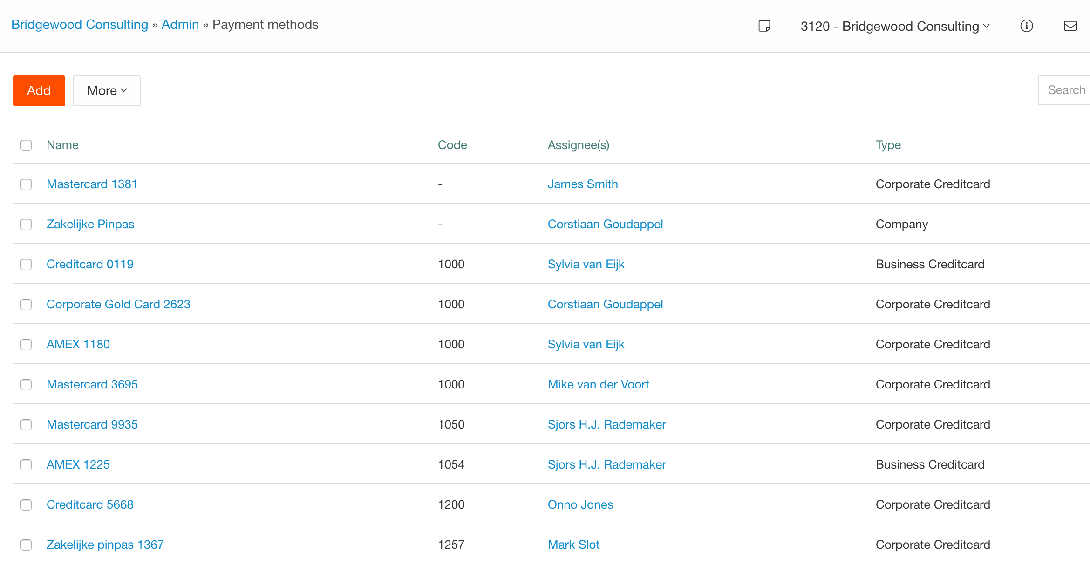Check the AMEX 1225 row checkbox

pos(26,465)
